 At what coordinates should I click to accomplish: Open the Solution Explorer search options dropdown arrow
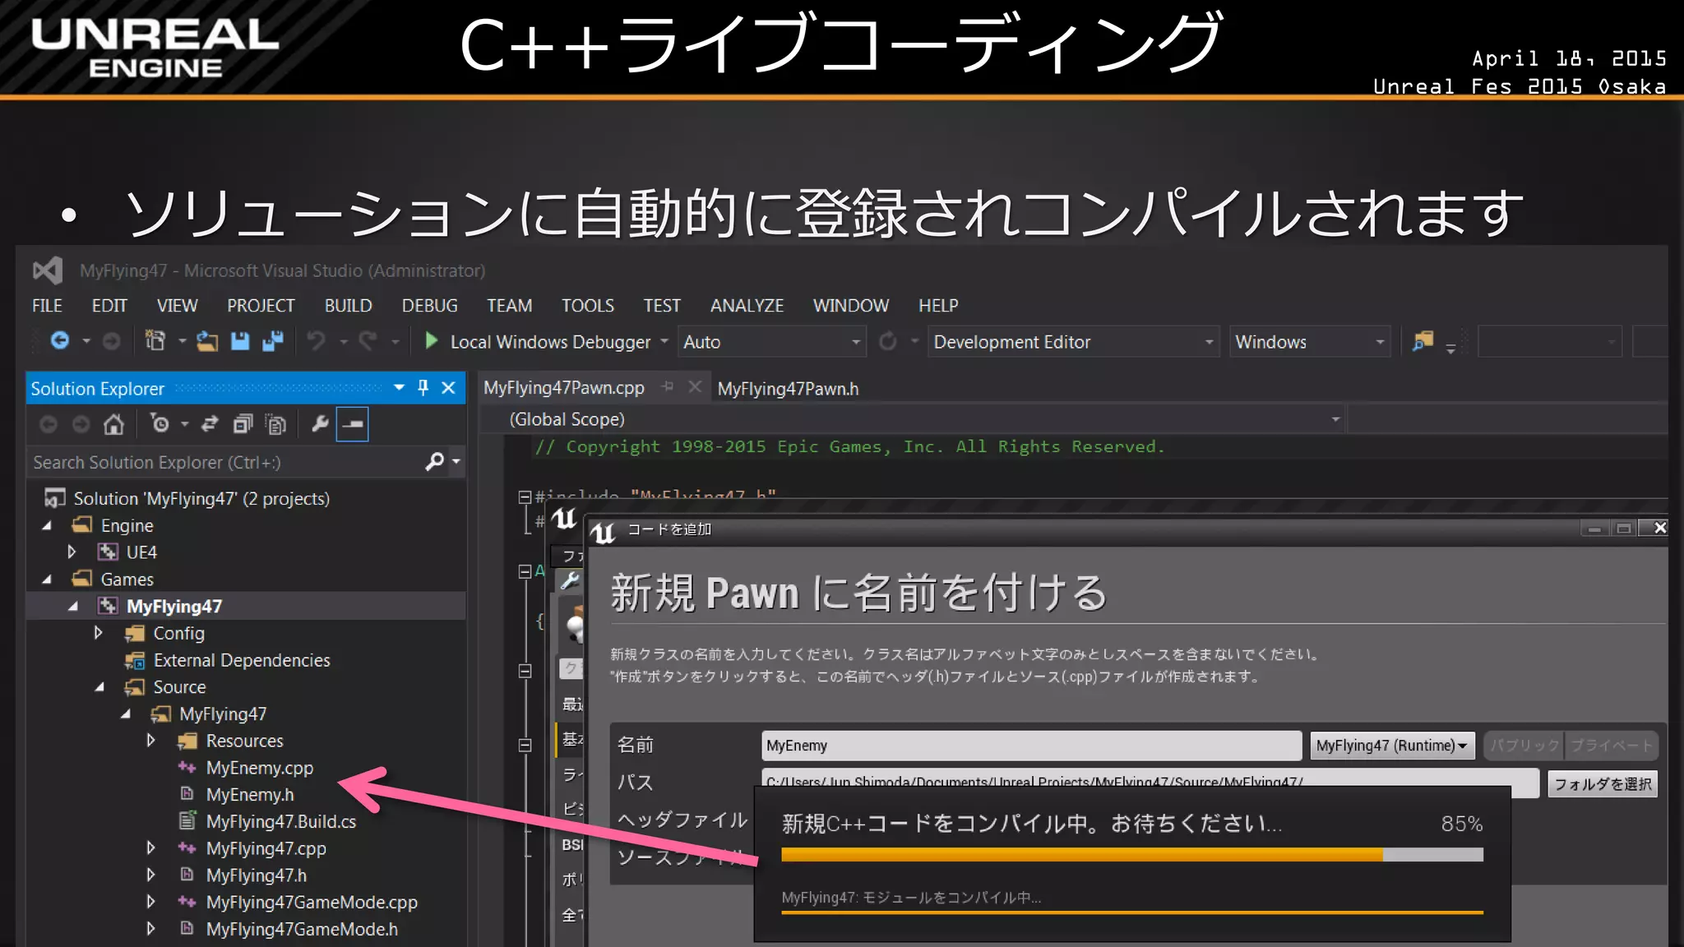point(456,462)
